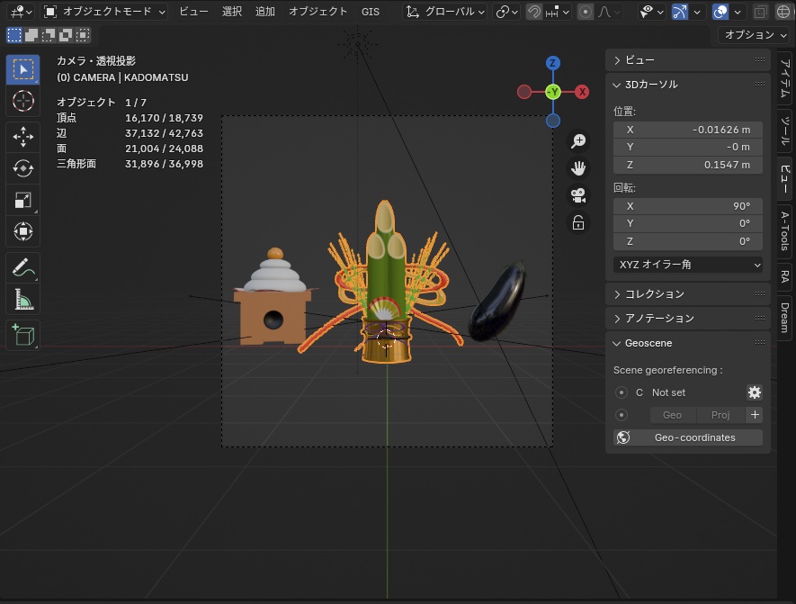Open the 選択 menu
796x604 pixels.
click(x=232, y=12)
